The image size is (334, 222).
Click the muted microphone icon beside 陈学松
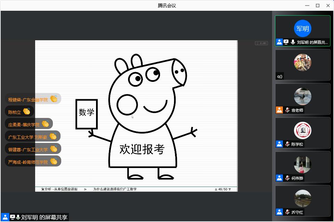(287, 144)
